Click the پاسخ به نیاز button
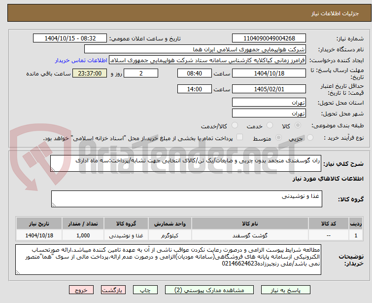The height and width of the screenshot is (303, 372). [x=286, y=290]
